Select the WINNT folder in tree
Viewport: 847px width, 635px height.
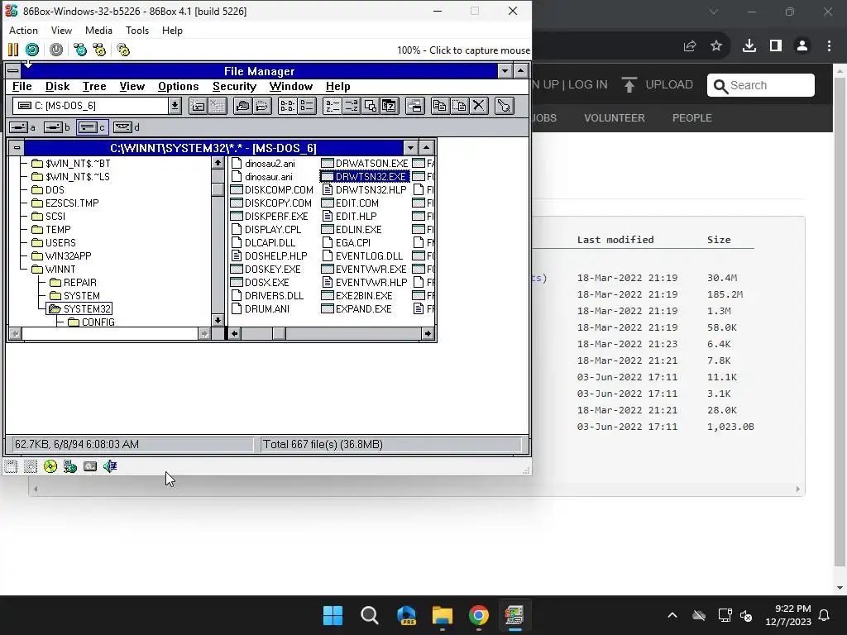tap(54, 270)
